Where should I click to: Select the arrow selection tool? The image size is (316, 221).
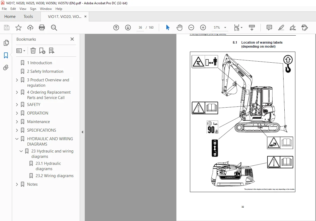[x=168, y=28]
